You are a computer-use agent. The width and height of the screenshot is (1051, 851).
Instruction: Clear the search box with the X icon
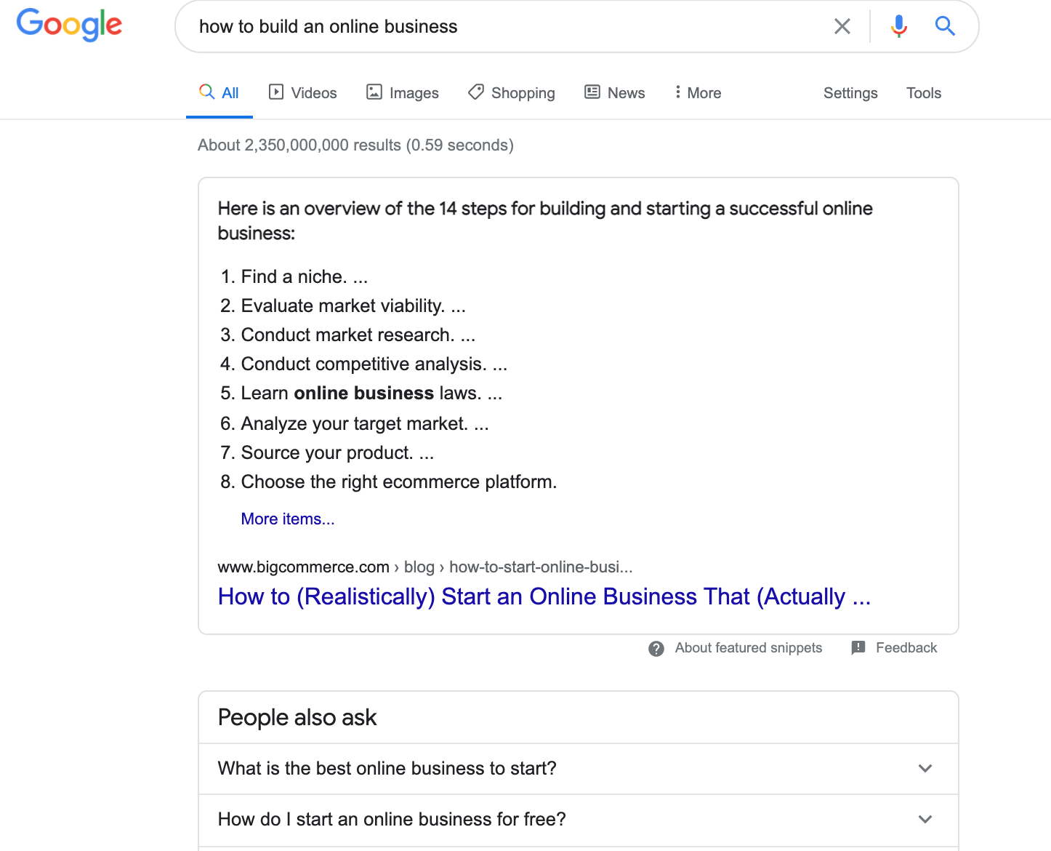click(x=842, y=27)
